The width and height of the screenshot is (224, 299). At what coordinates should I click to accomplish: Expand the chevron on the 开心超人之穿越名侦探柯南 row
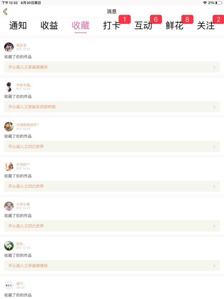click(214, 107)
